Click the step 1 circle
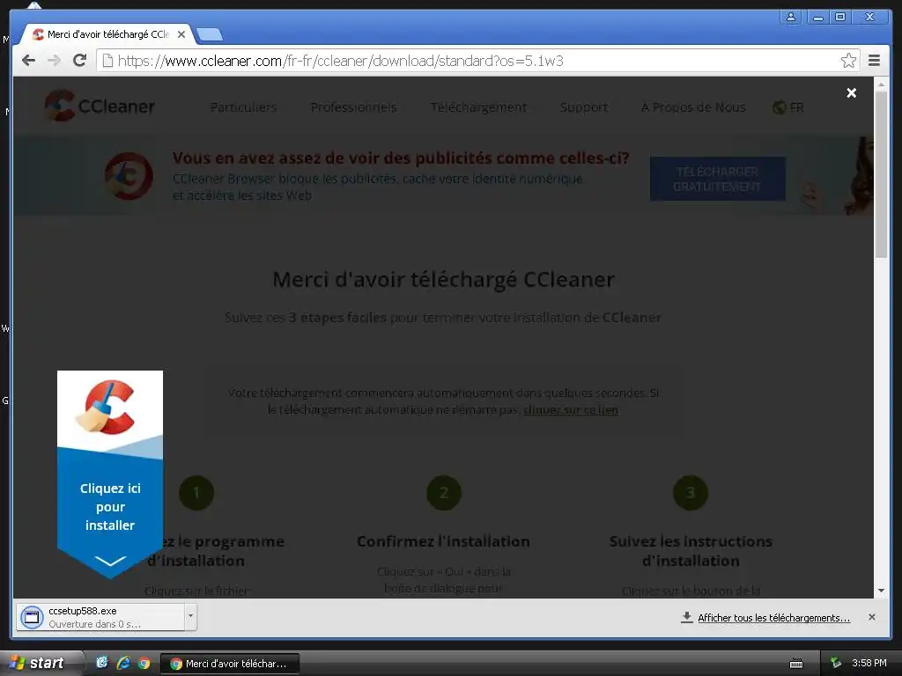 click(x=196, y=493)
